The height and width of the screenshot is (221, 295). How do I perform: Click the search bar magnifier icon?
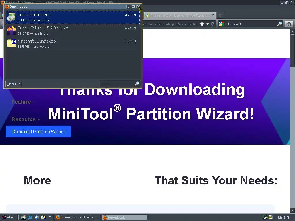(279, 24)
